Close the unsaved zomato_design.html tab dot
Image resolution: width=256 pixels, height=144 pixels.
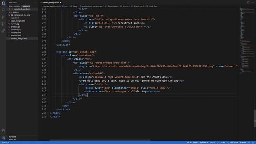[x=60, y=2]
